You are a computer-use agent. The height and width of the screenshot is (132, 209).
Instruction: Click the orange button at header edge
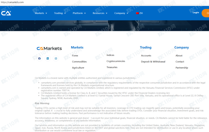point(205,13)
